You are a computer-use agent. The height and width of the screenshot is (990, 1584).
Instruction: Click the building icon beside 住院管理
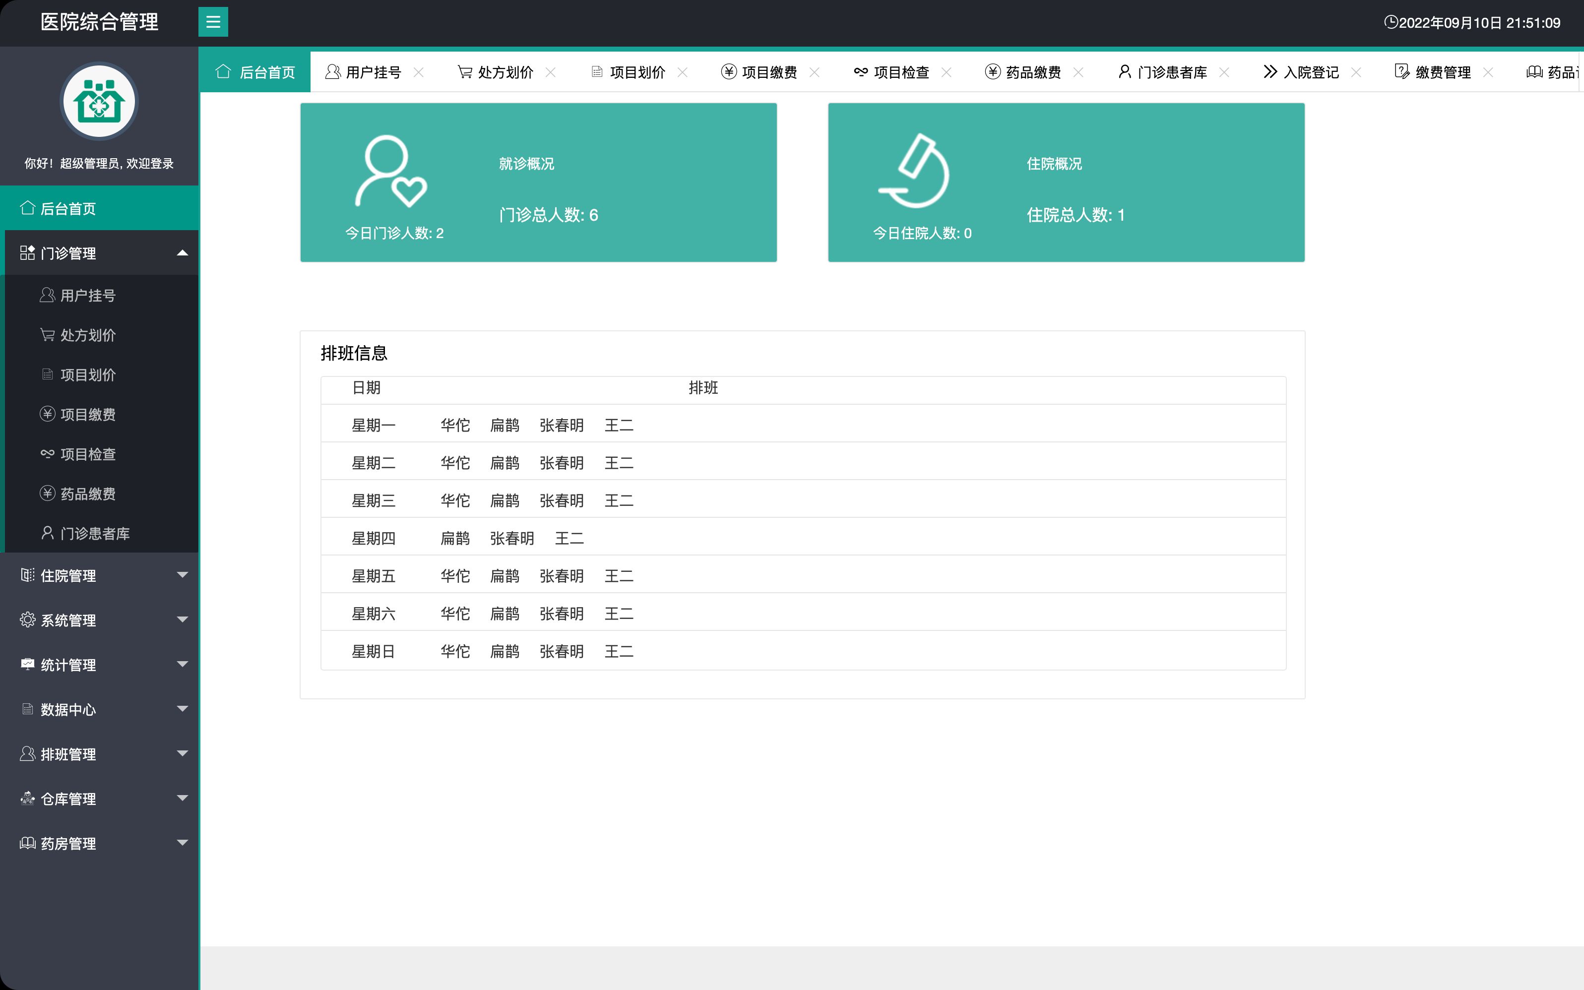pyautogui.click(x=27, y=575)
